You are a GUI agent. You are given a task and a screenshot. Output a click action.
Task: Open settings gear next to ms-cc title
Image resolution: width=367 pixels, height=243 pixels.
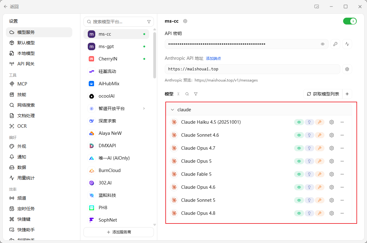point(185,21)
